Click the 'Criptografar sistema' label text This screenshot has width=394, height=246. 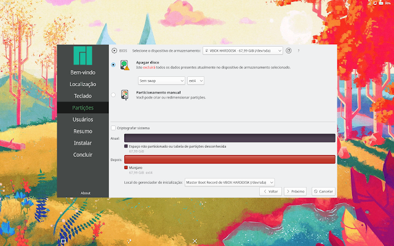133,128
